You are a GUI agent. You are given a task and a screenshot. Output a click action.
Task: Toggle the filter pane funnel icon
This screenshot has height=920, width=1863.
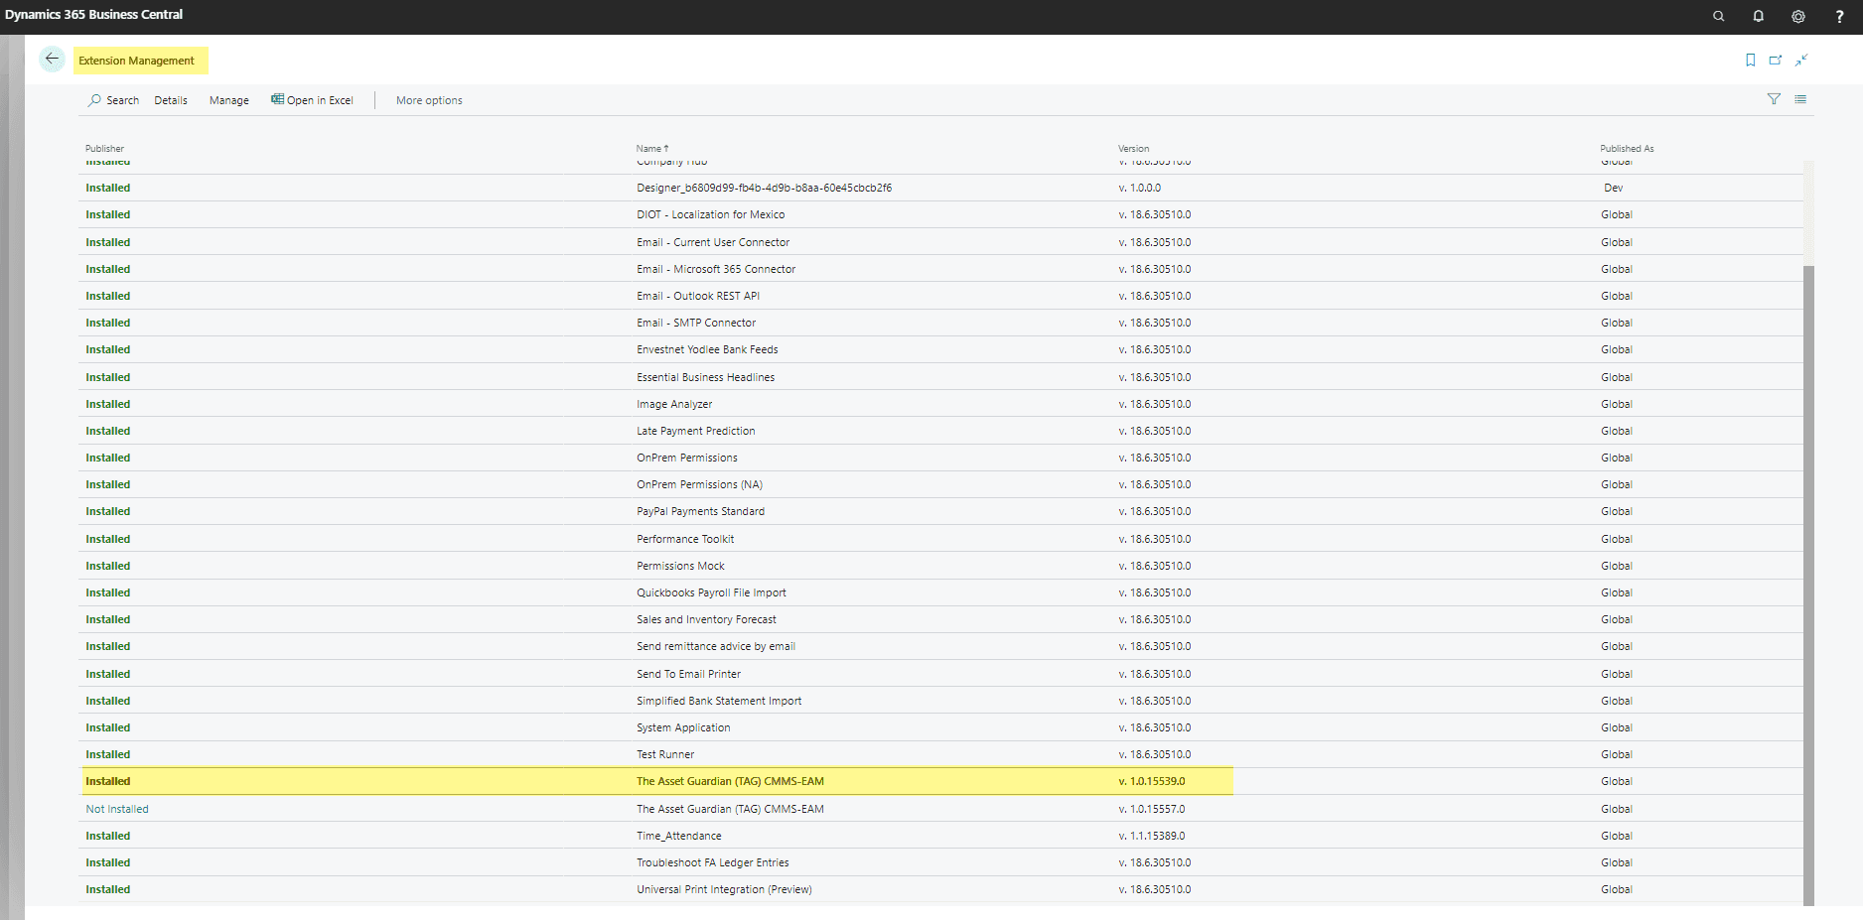(x=1774, y=99)
